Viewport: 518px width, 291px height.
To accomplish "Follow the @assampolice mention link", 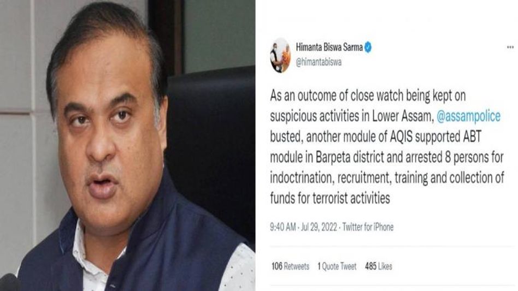I will (468, 116).
